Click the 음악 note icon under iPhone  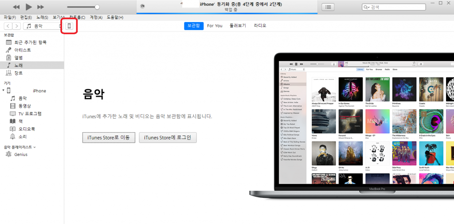pos(13,98)
